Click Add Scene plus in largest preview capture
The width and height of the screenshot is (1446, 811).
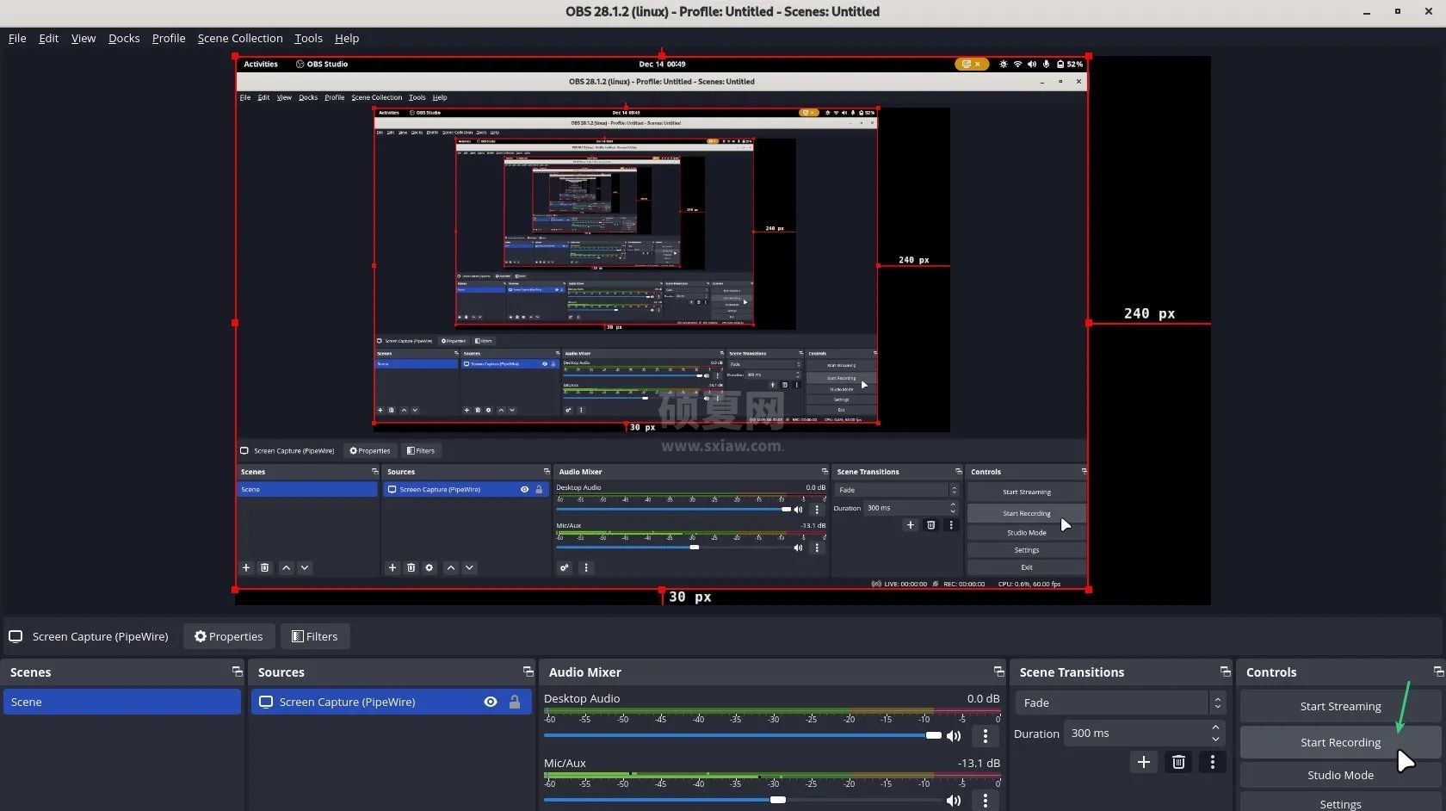pyautogui.click(x=246, y=567)
